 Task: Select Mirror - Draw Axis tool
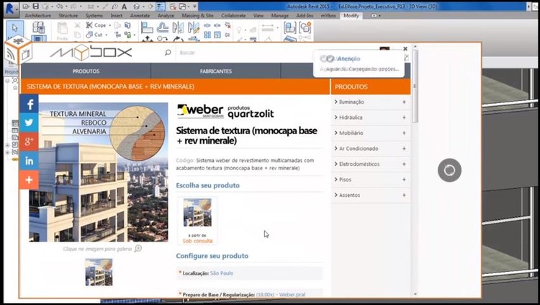[194, 27]
